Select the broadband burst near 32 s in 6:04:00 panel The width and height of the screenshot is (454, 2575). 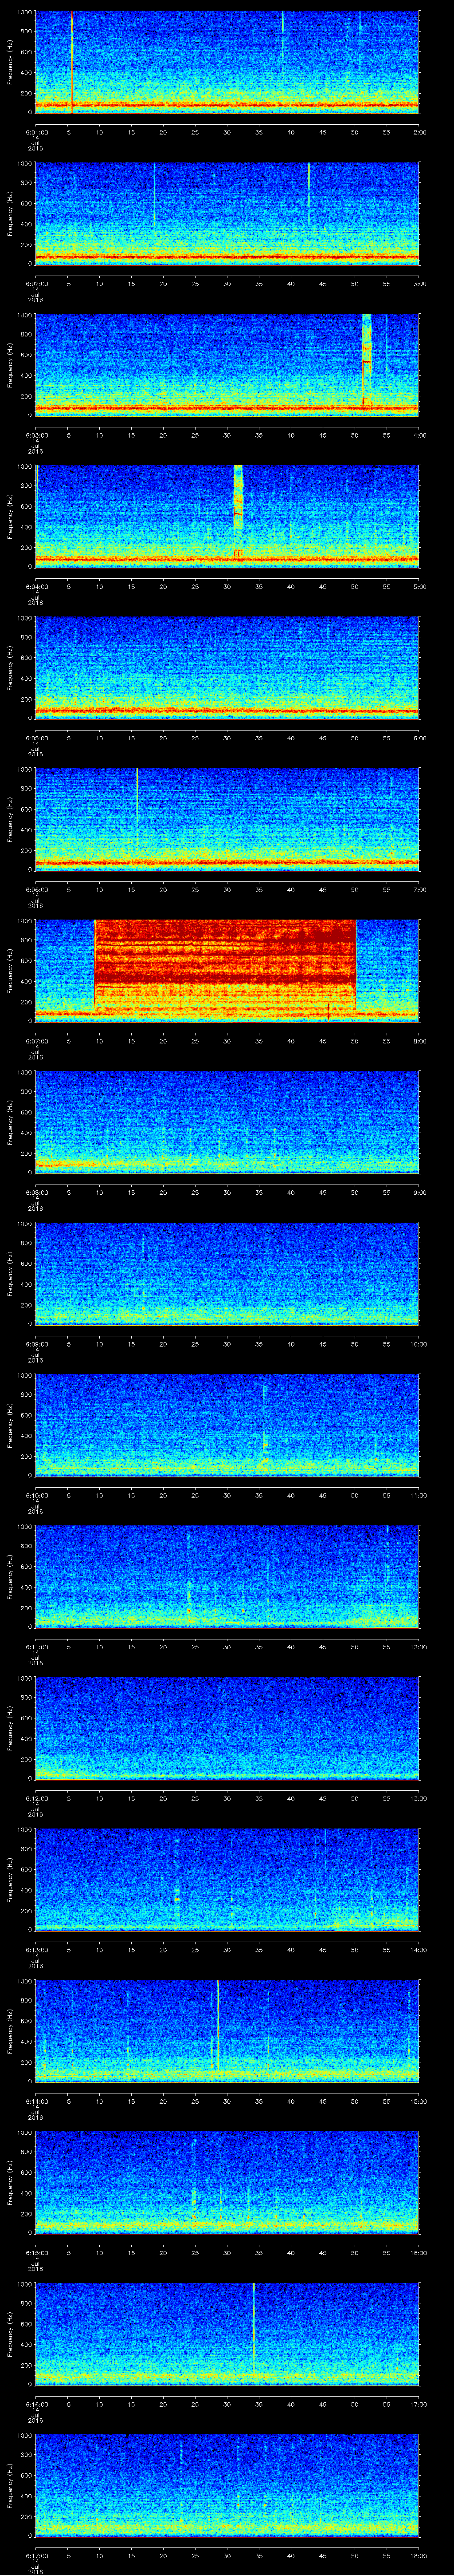click(x=238, y=512)
